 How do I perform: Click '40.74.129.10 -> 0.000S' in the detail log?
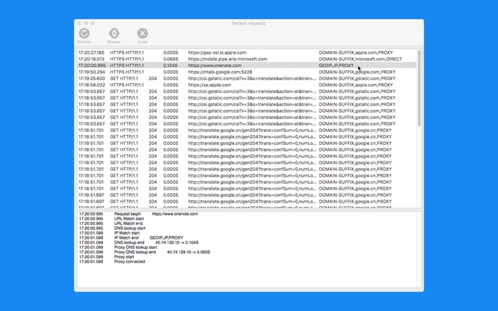tap(189, 252)
